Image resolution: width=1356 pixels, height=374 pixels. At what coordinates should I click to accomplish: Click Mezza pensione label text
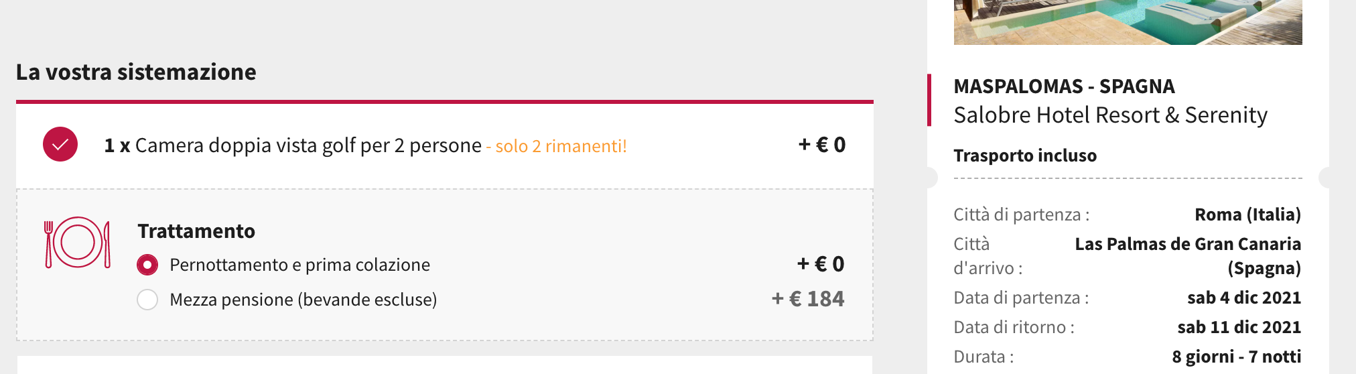point(303,300)
